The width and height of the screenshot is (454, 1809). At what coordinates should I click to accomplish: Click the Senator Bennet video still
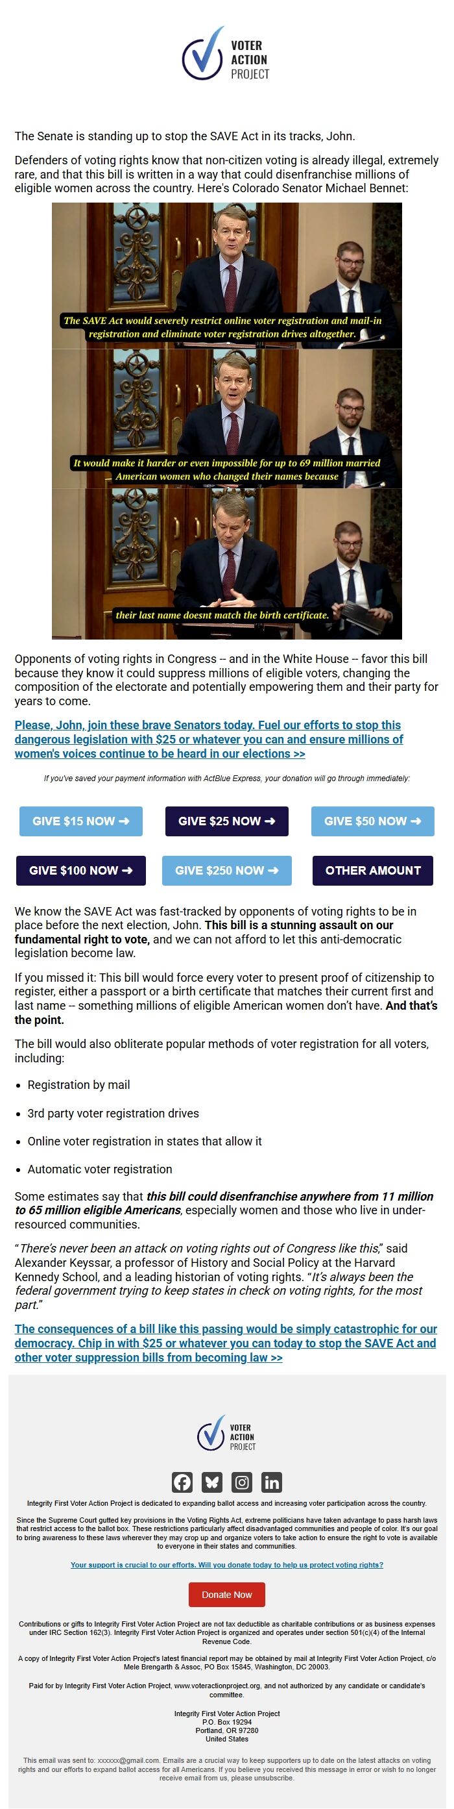pos(226,421)
